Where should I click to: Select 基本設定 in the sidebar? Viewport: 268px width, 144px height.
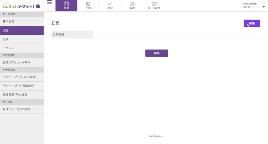(8, 21)
